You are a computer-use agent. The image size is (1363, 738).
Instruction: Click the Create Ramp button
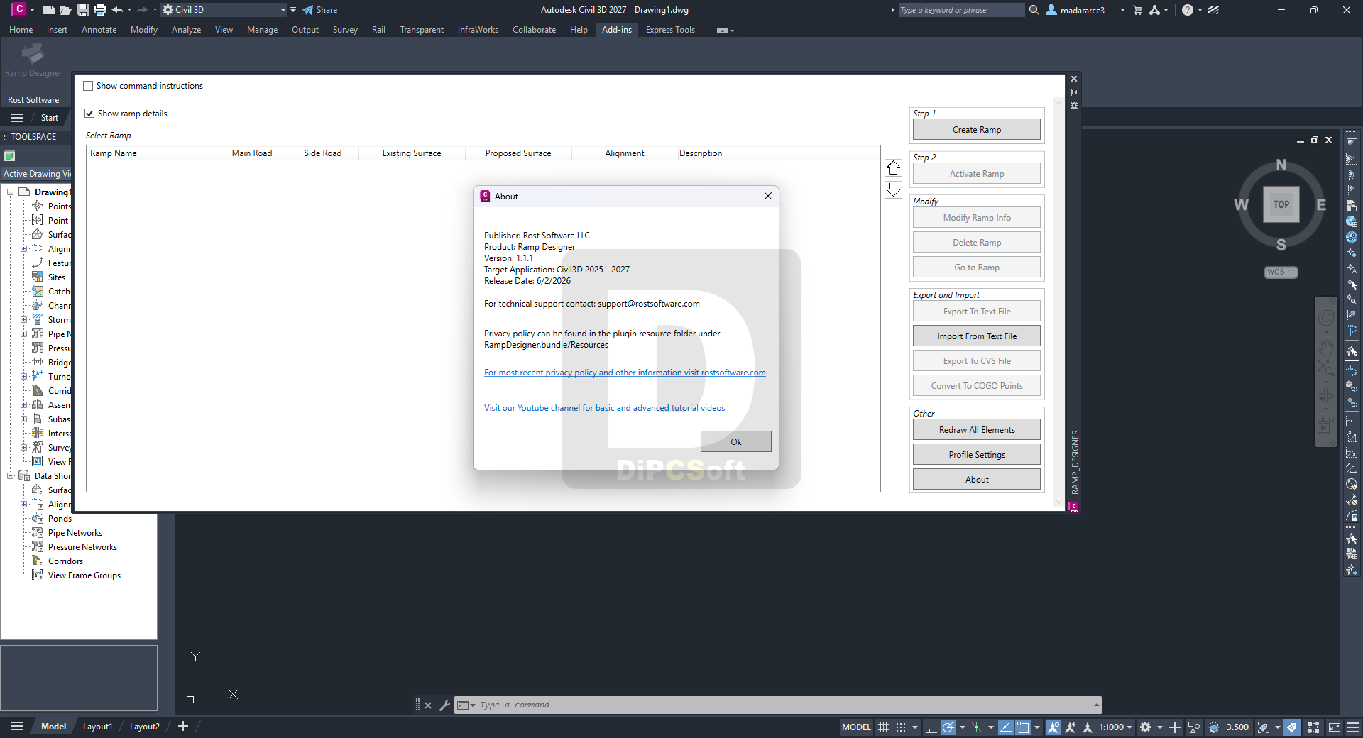[x=976, y=130]
